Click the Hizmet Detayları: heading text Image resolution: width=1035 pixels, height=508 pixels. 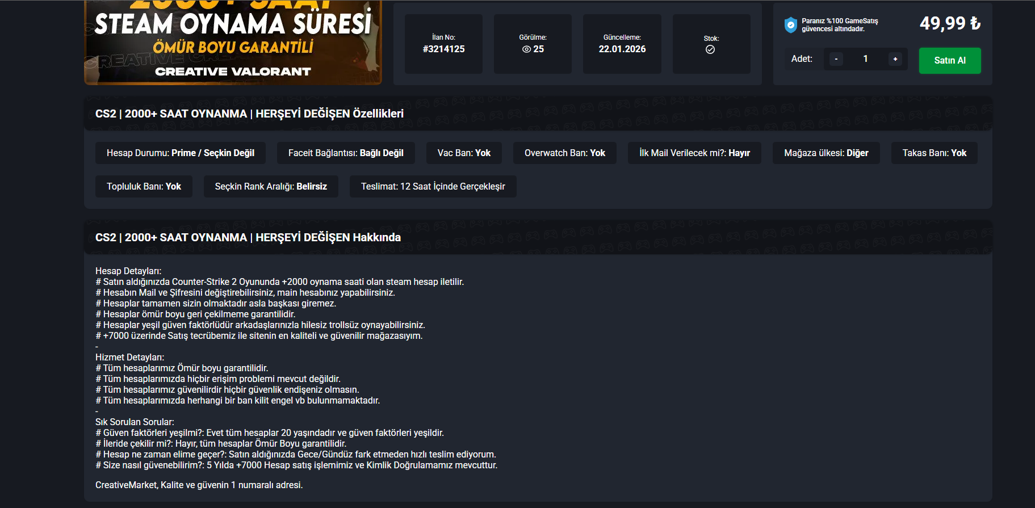point(130,357)
